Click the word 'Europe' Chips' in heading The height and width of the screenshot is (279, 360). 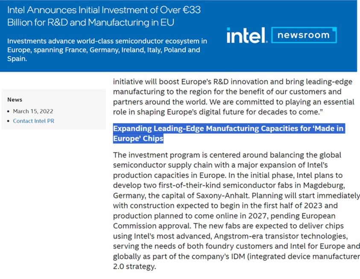coord(138,138)
